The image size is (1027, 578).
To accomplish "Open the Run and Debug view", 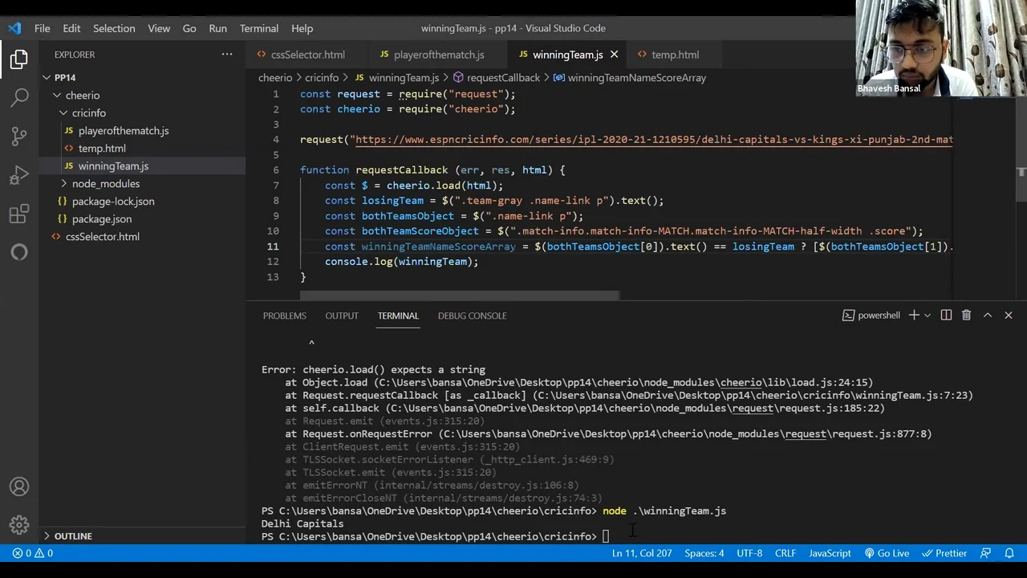I will pyautogui.click(x=19, y=175).
